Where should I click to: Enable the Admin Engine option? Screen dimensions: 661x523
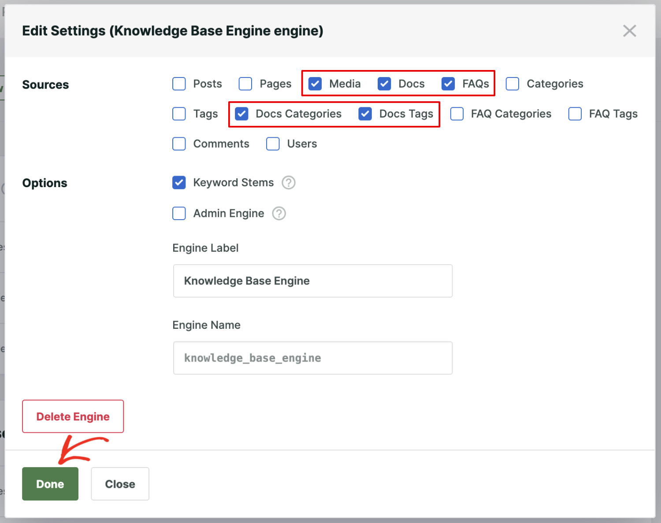pos(179,214)
